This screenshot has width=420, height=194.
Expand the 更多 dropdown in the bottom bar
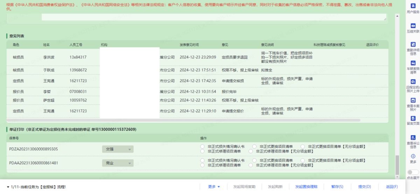click(214, 187)
